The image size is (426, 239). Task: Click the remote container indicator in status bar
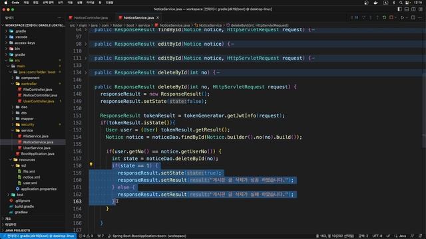[39, 236]
